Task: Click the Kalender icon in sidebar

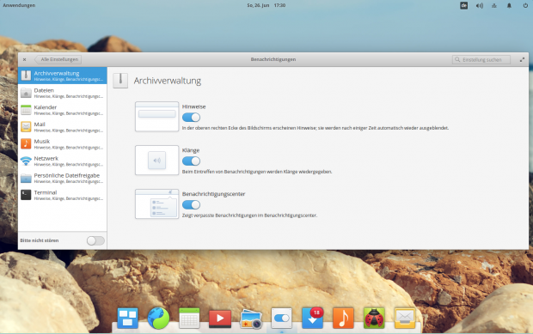Action: click(26, 110)
